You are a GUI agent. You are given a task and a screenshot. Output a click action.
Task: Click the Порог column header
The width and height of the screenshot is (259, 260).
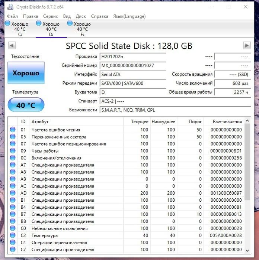pyautogui.click(x=191, y=121)
